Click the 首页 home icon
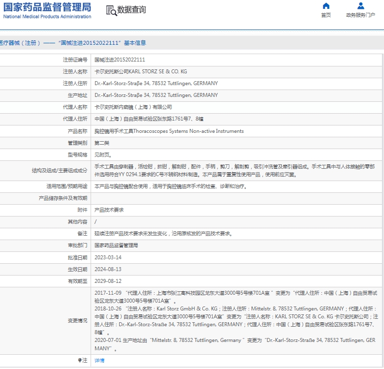 coord(326,5)
